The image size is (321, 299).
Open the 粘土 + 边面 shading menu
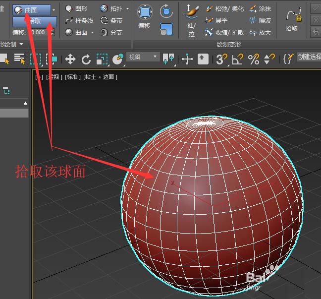tap(100, 77)
